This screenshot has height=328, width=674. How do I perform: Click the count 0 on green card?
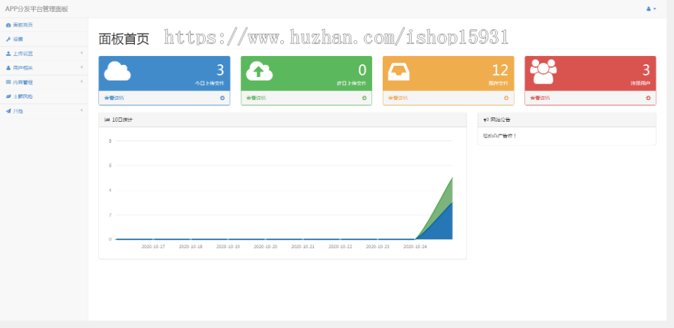pos(362,70)
